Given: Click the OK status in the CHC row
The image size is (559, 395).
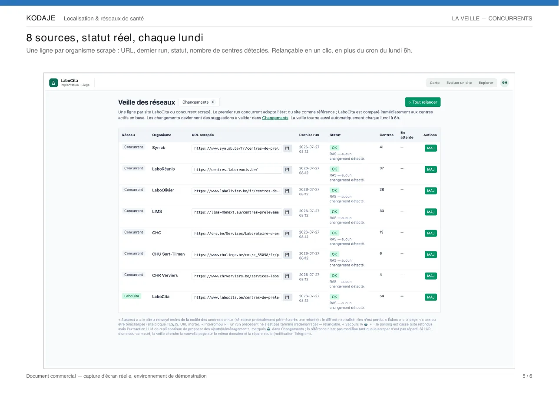Looking at the screenshot, I should click(x=334, y=233).
